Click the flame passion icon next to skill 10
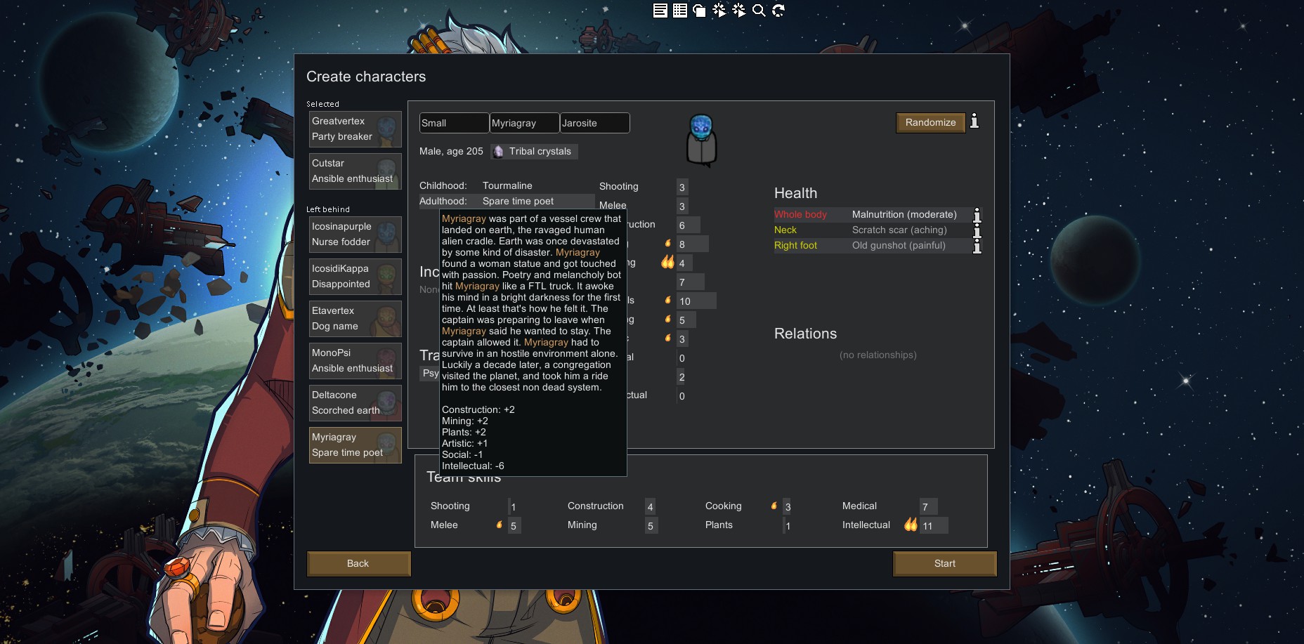The height and width of the screenshot is (644, 1304). tap(667, 301)
